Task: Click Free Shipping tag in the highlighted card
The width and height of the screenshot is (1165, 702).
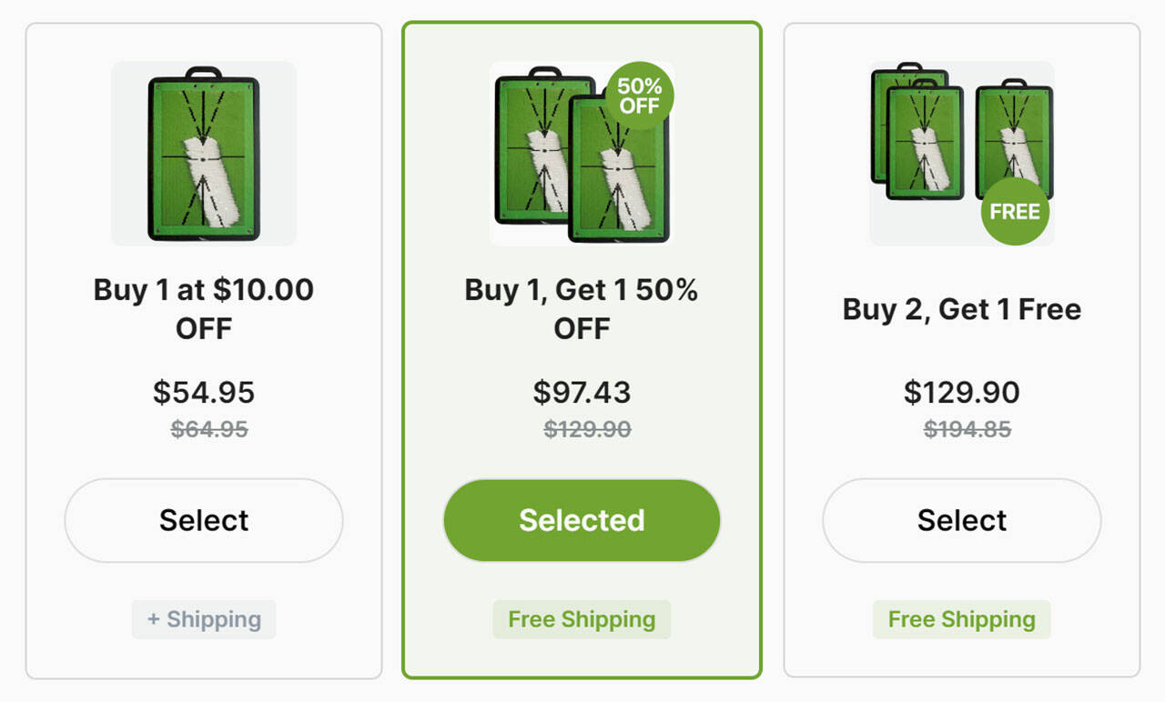Action: [x=582, y=619]
